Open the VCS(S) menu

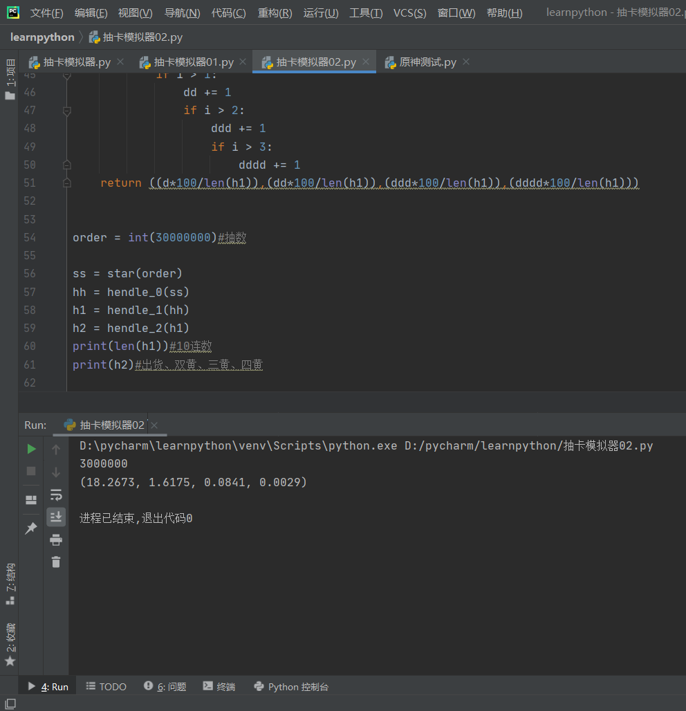410,12
